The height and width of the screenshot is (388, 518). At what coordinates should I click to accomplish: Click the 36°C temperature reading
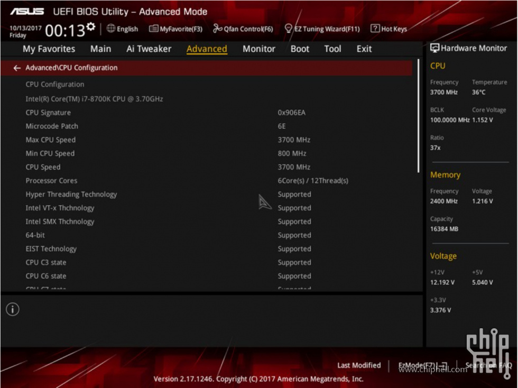tap(479, 92)
